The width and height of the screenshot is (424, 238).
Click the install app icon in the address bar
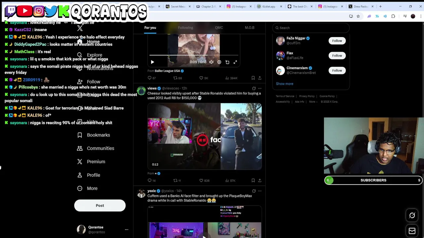coord(351,16)
